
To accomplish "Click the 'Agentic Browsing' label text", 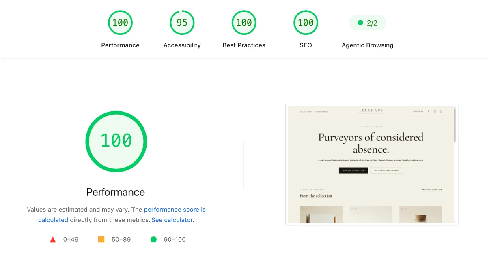I will 368,45.
